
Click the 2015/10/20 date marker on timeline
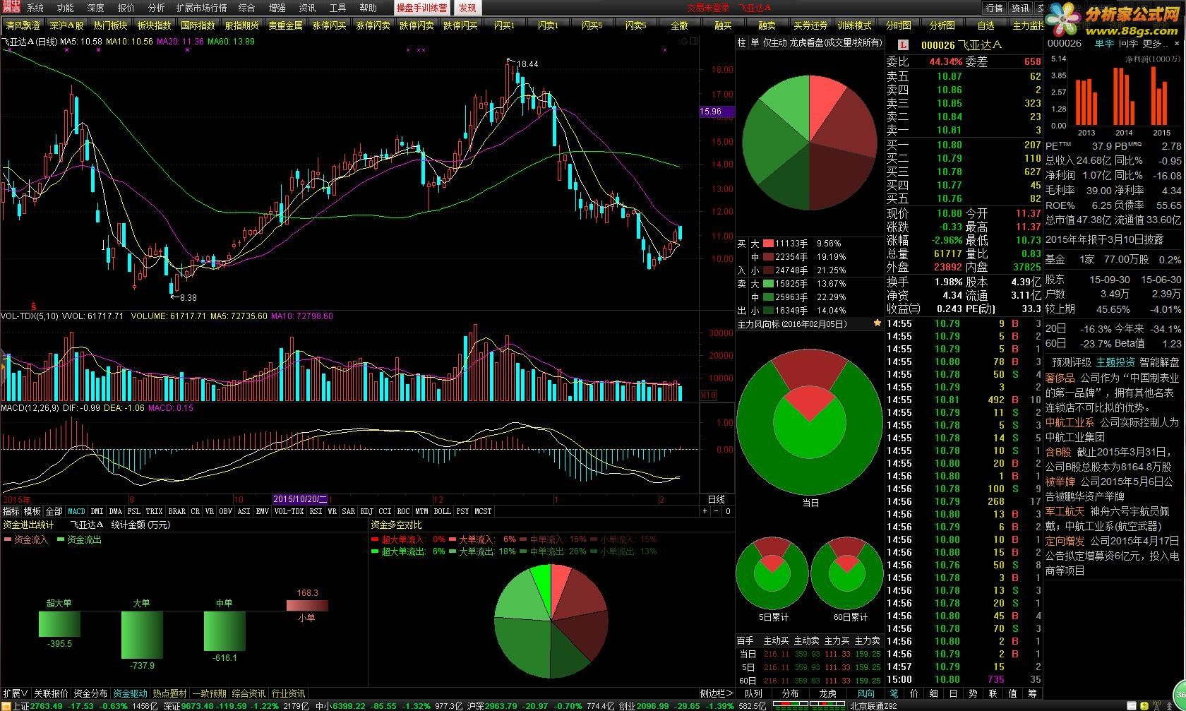click(x=301, y=499)
